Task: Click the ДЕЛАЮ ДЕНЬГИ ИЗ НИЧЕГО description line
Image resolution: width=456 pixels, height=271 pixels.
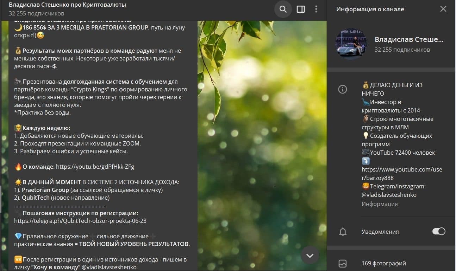Action: [392, 89]
